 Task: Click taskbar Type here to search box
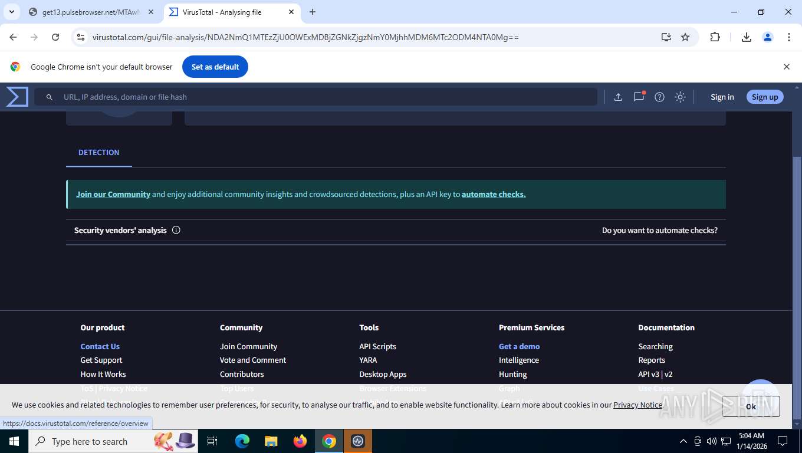pos(113,441)
